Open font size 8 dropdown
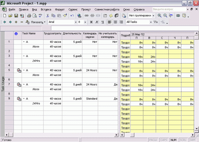Viewport: 199px width, 142px height. coord(85,22)
